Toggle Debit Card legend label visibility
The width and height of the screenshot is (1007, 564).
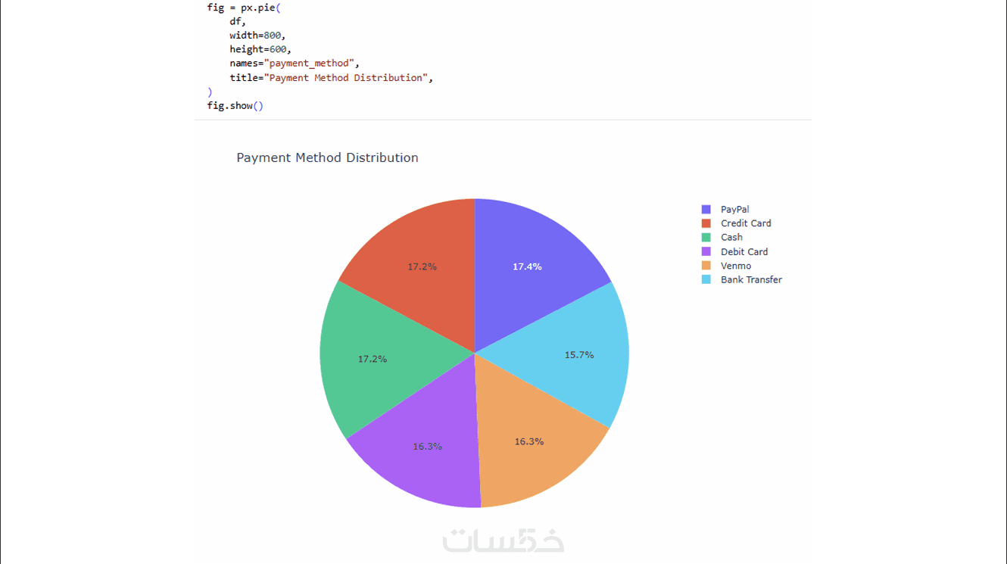[744, 252]
